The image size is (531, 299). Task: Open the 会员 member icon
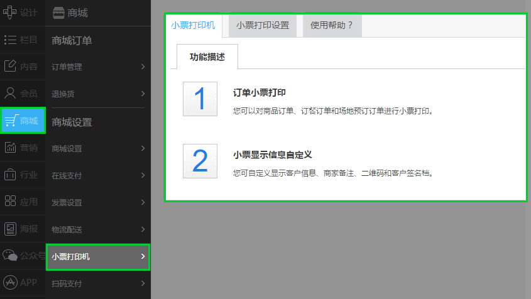pyautogui.click(x=10, y=93)
